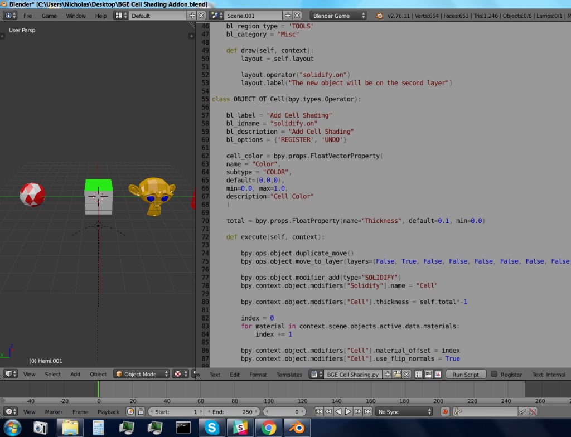Open the Templates menu in text editor
The height and width of the screenshot is (437, 571).
(x=289, y=375)
